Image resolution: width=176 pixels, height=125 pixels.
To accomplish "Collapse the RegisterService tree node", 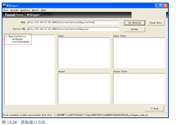I will pyautogui.click(x=7, y=37).
